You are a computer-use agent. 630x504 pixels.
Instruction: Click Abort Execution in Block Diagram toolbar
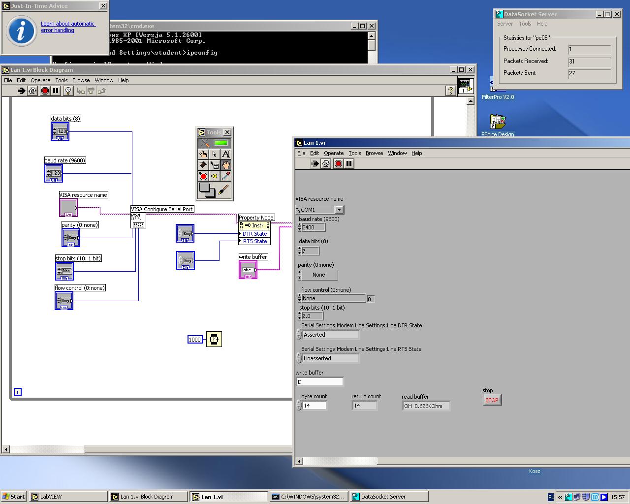click(x=45, y=91)
